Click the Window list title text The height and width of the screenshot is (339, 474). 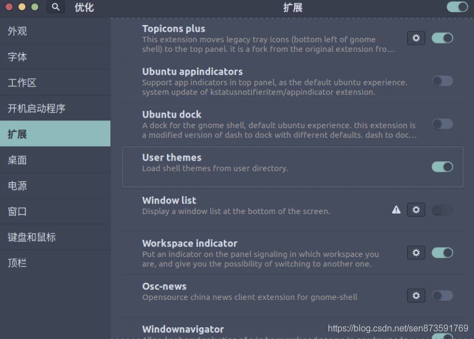pos(169,200)
